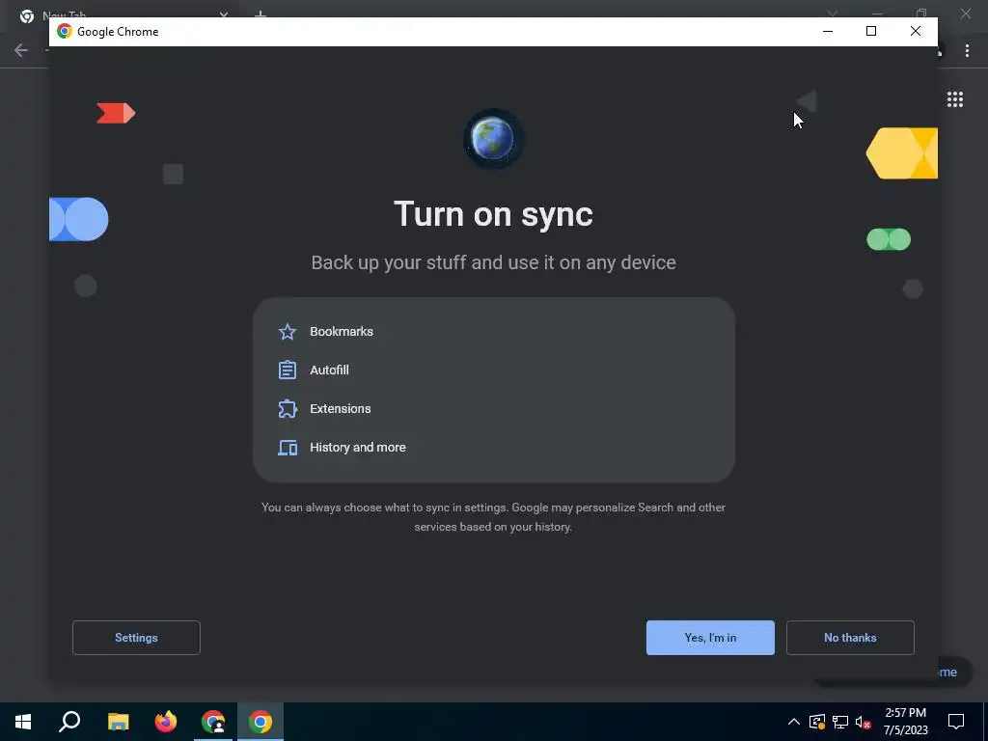The width and height of the screenshot is (988, 741).
Task: Launch Firefox from taskbar
Action: coord(166,722)
